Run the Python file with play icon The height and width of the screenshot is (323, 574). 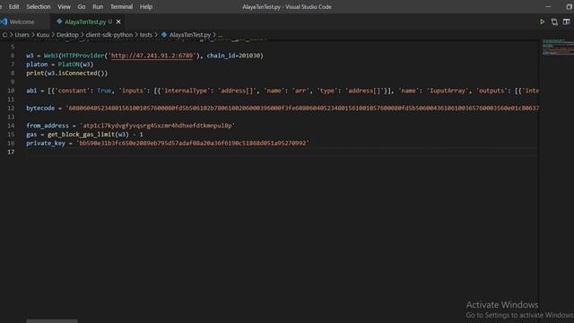click(542, 22)
